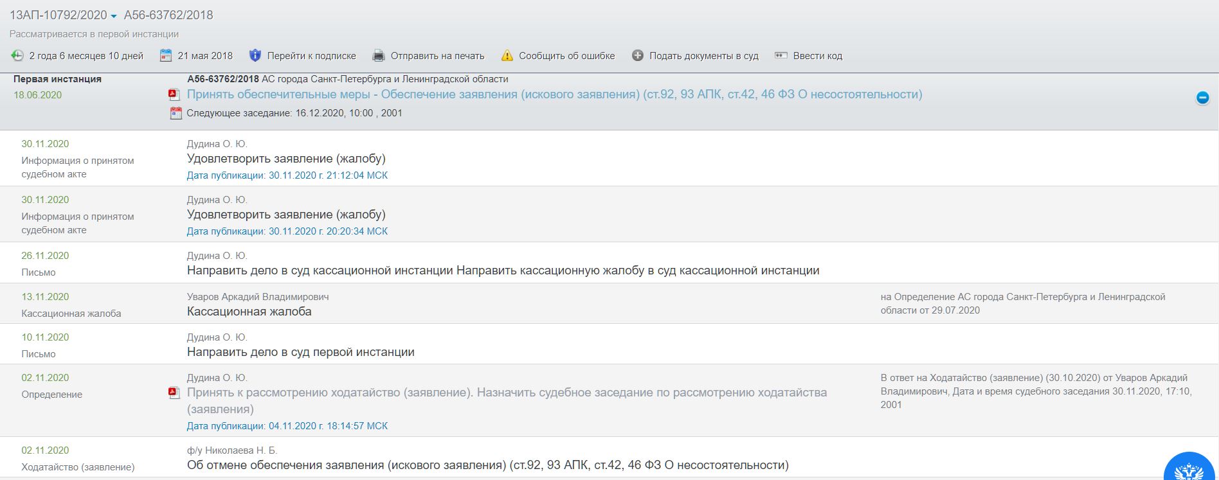The image size is (1219, 480).
Task: Click Подать документы в суд link
Action: pyautogui.click(x=703, y=56)
